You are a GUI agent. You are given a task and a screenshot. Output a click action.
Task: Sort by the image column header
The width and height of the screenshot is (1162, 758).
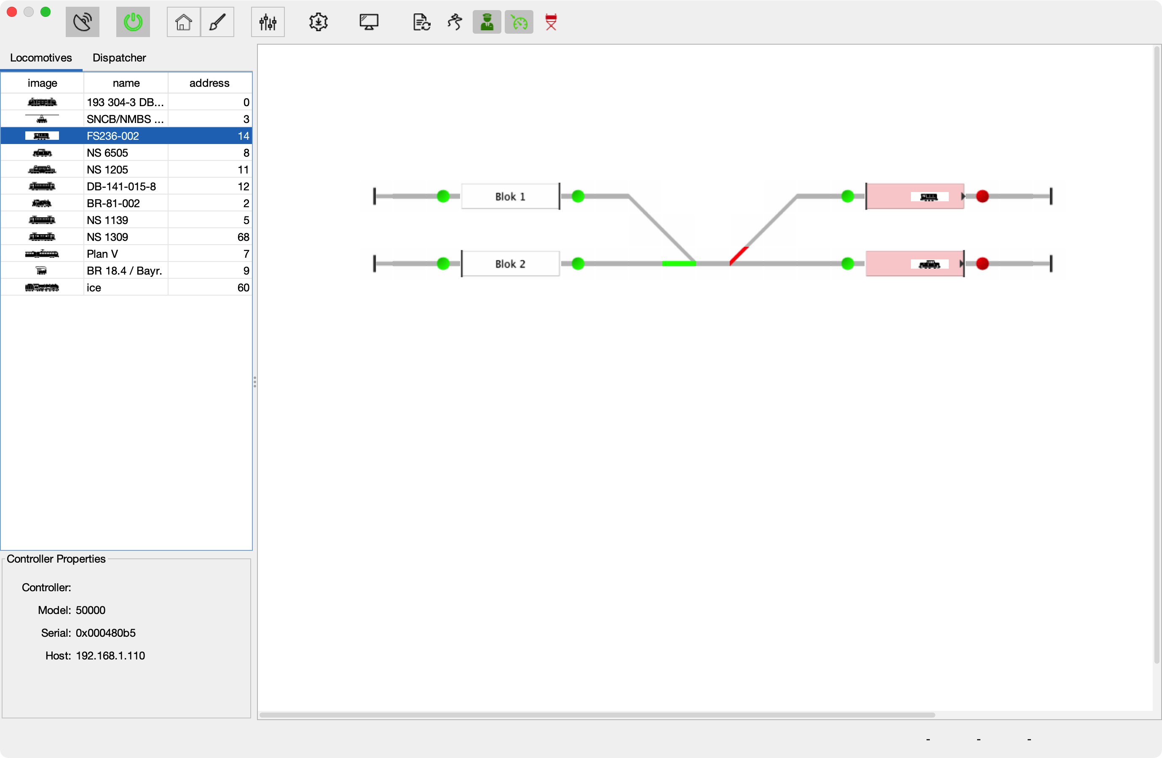(x=43, y=83)
